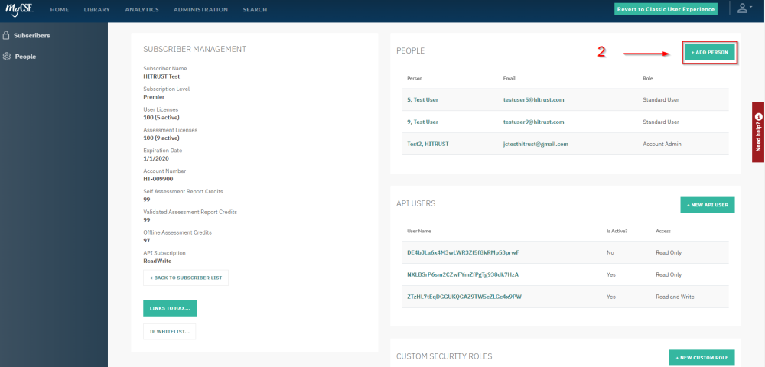
Task: Click the Is Active? column header
Action: pos(617,231)
